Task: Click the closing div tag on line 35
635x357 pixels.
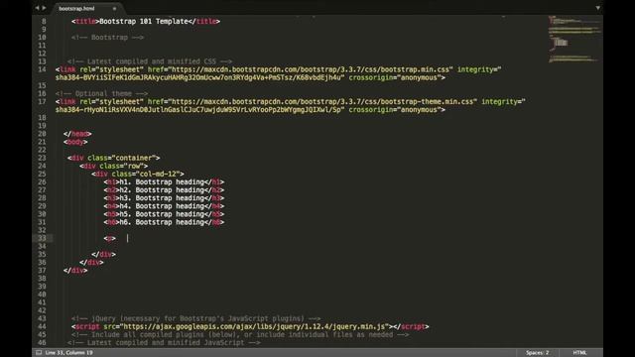Action: pyautogui.click(x=103, y=254)
